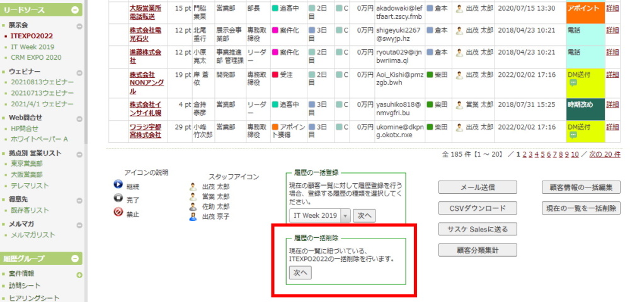The width and height of the screenshot is (630, 302).
Task: Select ITEXPO2022 in the lead source list
Action: coord(31,36)
